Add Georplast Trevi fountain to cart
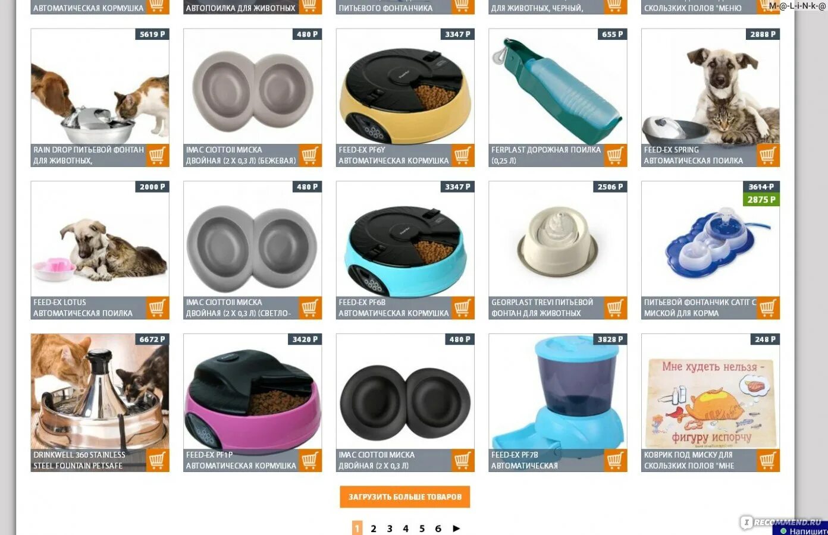 click(616, 308)
